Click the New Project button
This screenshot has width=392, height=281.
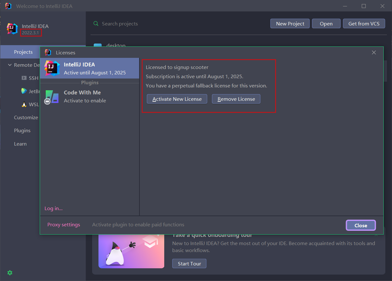[x=290, y=24]
